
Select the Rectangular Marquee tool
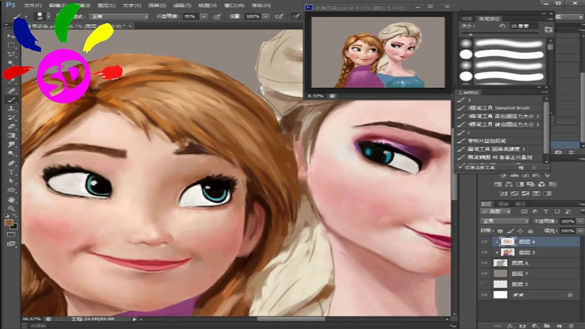(11, 45)
